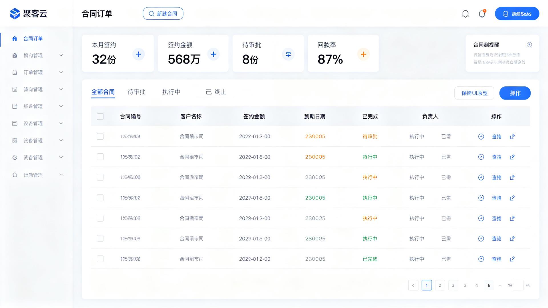The image size is (548, 308).
Task: Click 查询 link in the 已完成 row
Action: (497, 259)
